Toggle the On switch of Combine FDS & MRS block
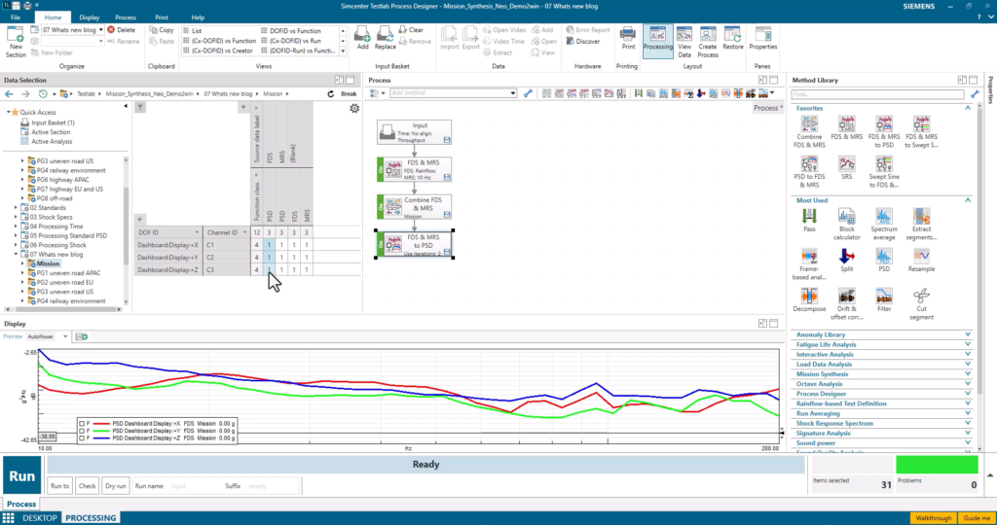This screenshot has height=525, width=997. pyautogui.click(x=379, y=205)
